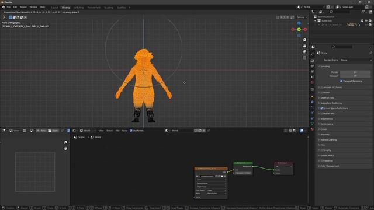
Task: Open the Help menu
Action: [43, 7]
